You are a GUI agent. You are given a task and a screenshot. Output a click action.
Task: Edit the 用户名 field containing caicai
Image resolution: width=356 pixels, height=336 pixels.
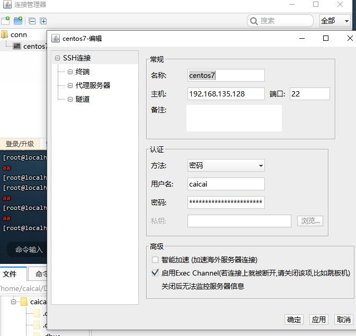[x=226, y=184]
